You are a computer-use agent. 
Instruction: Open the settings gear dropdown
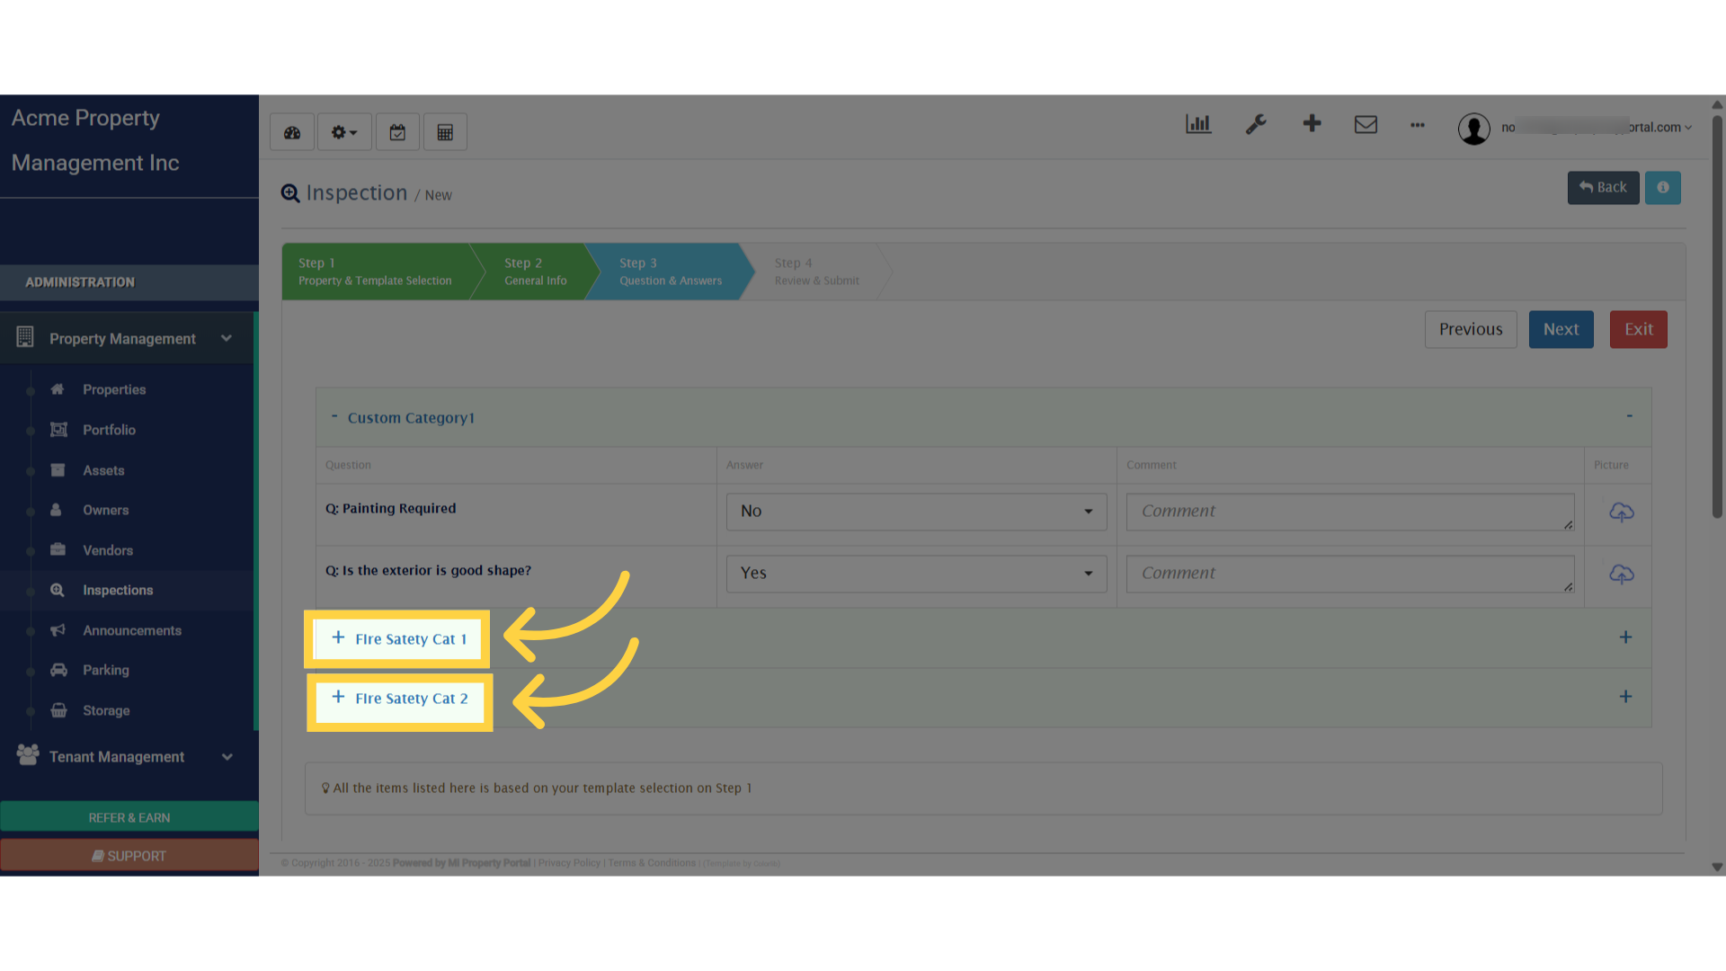pos(344,132)
